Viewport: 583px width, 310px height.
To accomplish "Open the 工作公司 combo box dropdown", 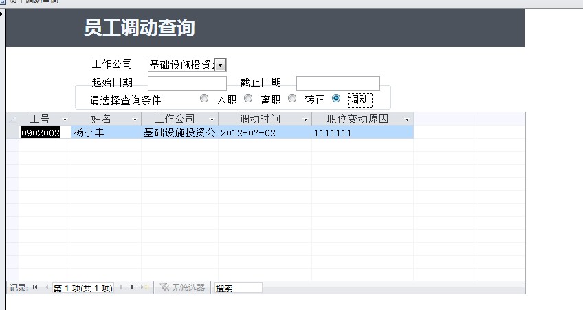I will (221, 65).
